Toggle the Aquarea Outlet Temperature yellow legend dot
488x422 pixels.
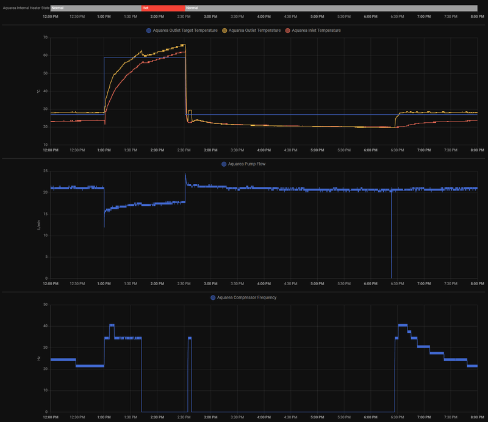point(224,31)
